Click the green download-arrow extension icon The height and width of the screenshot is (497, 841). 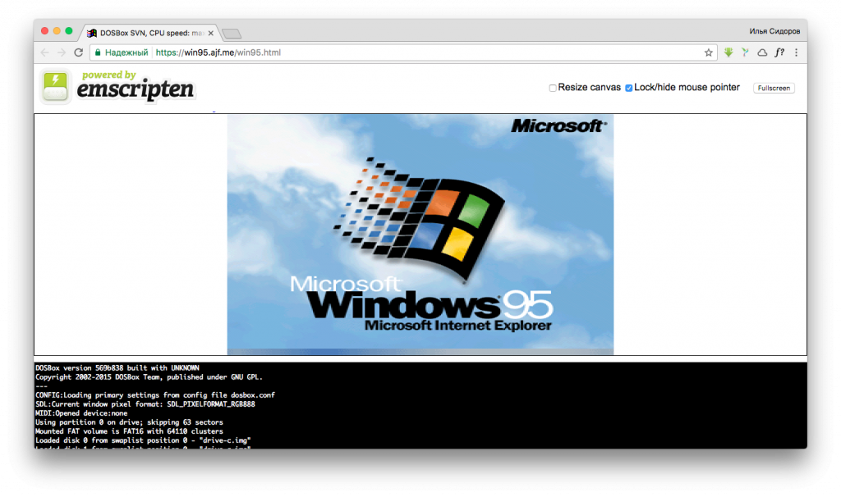coord(729,52)
